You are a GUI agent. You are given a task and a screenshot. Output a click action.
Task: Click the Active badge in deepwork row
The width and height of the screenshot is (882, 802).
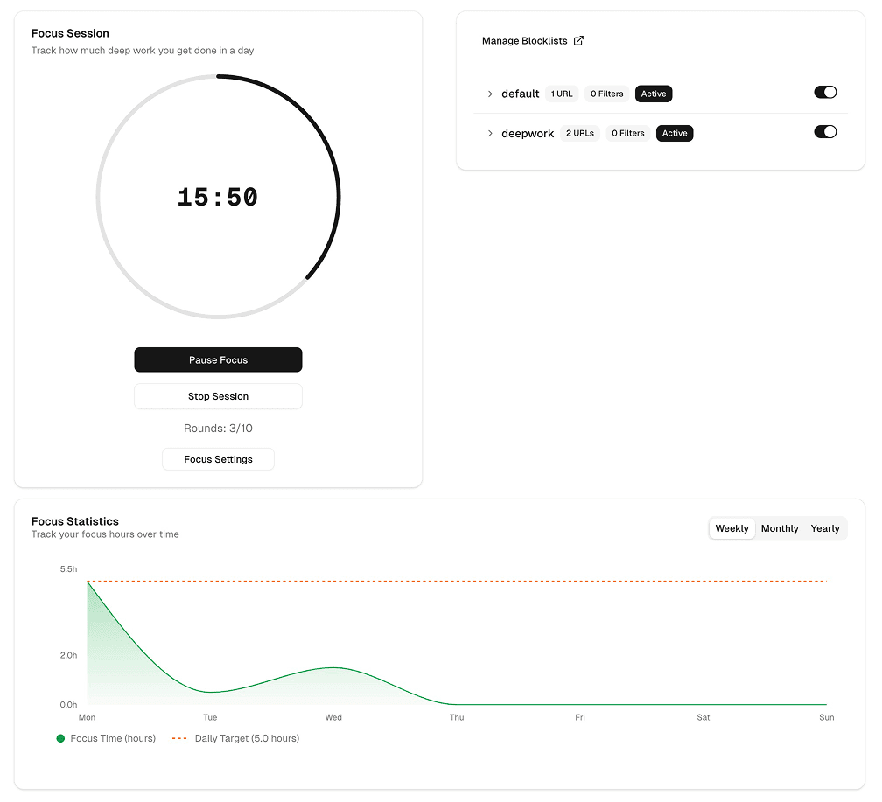pyautogui.click(x=675, y=134)
